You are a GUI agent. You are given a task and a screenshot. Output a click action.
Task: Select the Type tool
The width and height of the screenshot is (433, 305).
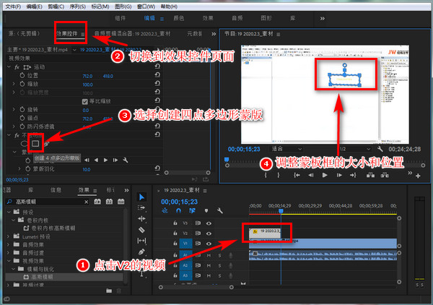pyautogui.click(x=141, y=274)
